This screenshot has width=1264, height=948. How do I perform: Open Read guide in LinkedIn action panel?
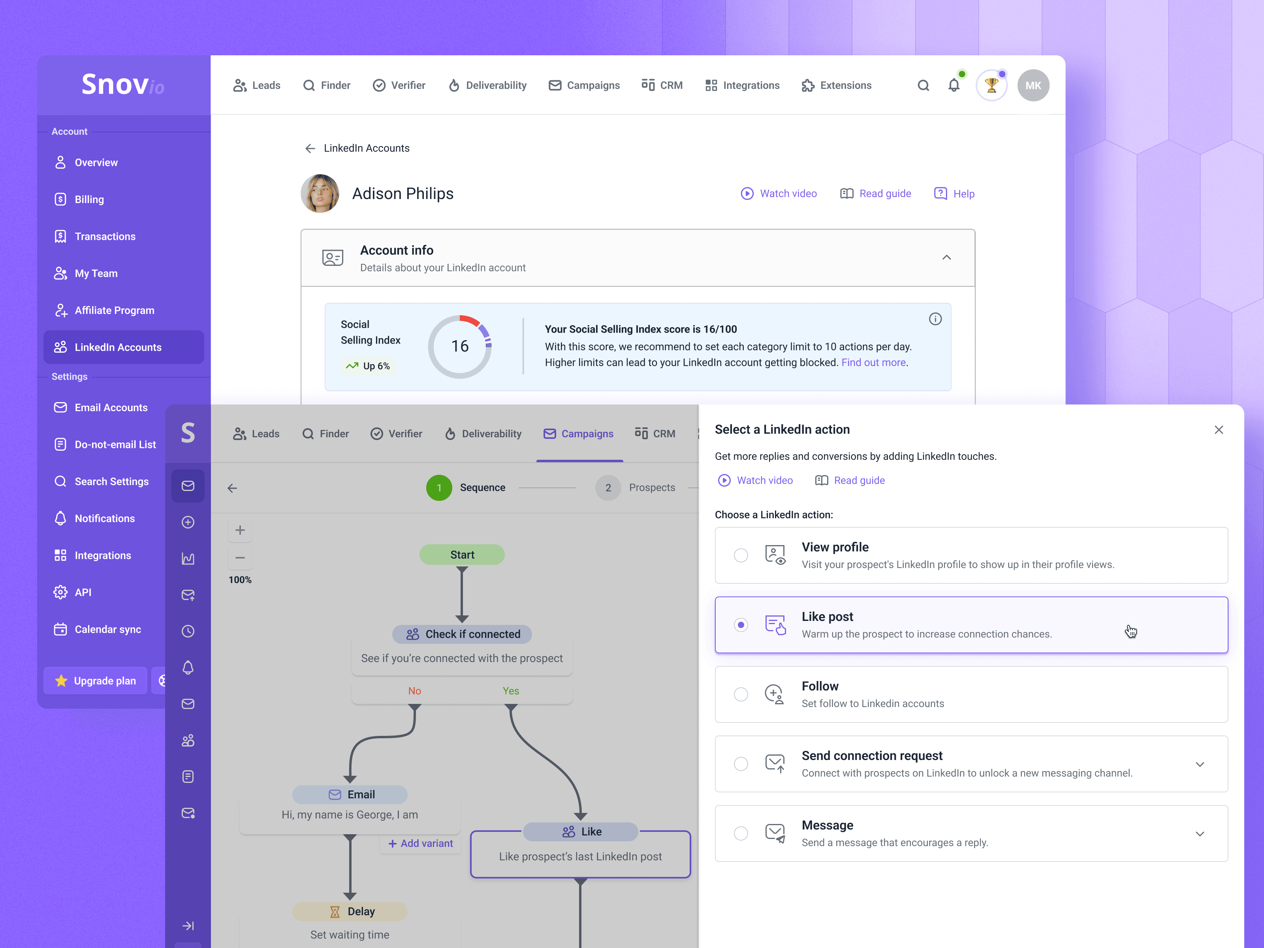pos(850,481)
